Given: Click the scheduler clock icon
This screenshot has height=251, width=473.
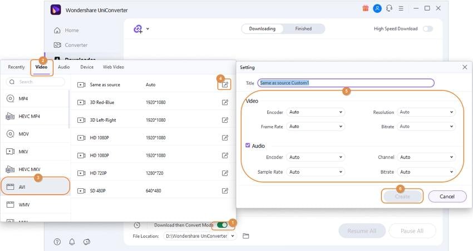Looking at the screenshot, I should click(137, 225).
